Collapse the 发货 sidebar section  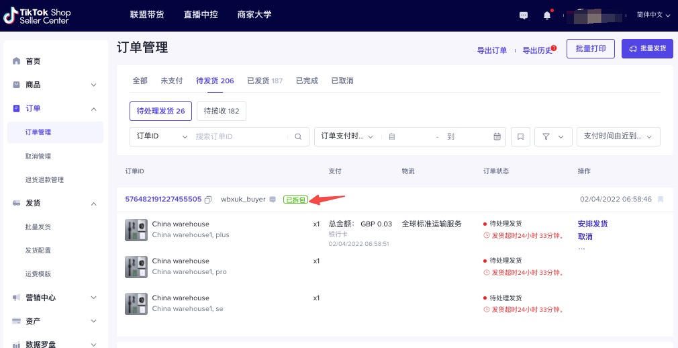coord(93,203)
